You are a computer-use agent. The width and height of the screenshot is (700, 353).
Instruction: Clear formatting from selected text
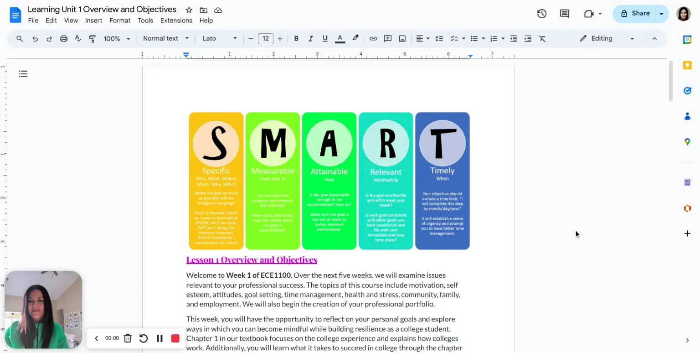[x=542, y=39]
